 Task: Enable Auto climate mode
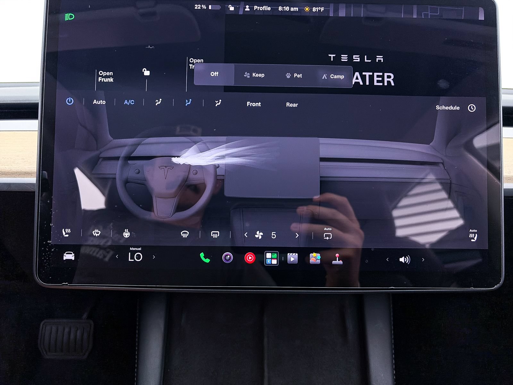point(99,102)
